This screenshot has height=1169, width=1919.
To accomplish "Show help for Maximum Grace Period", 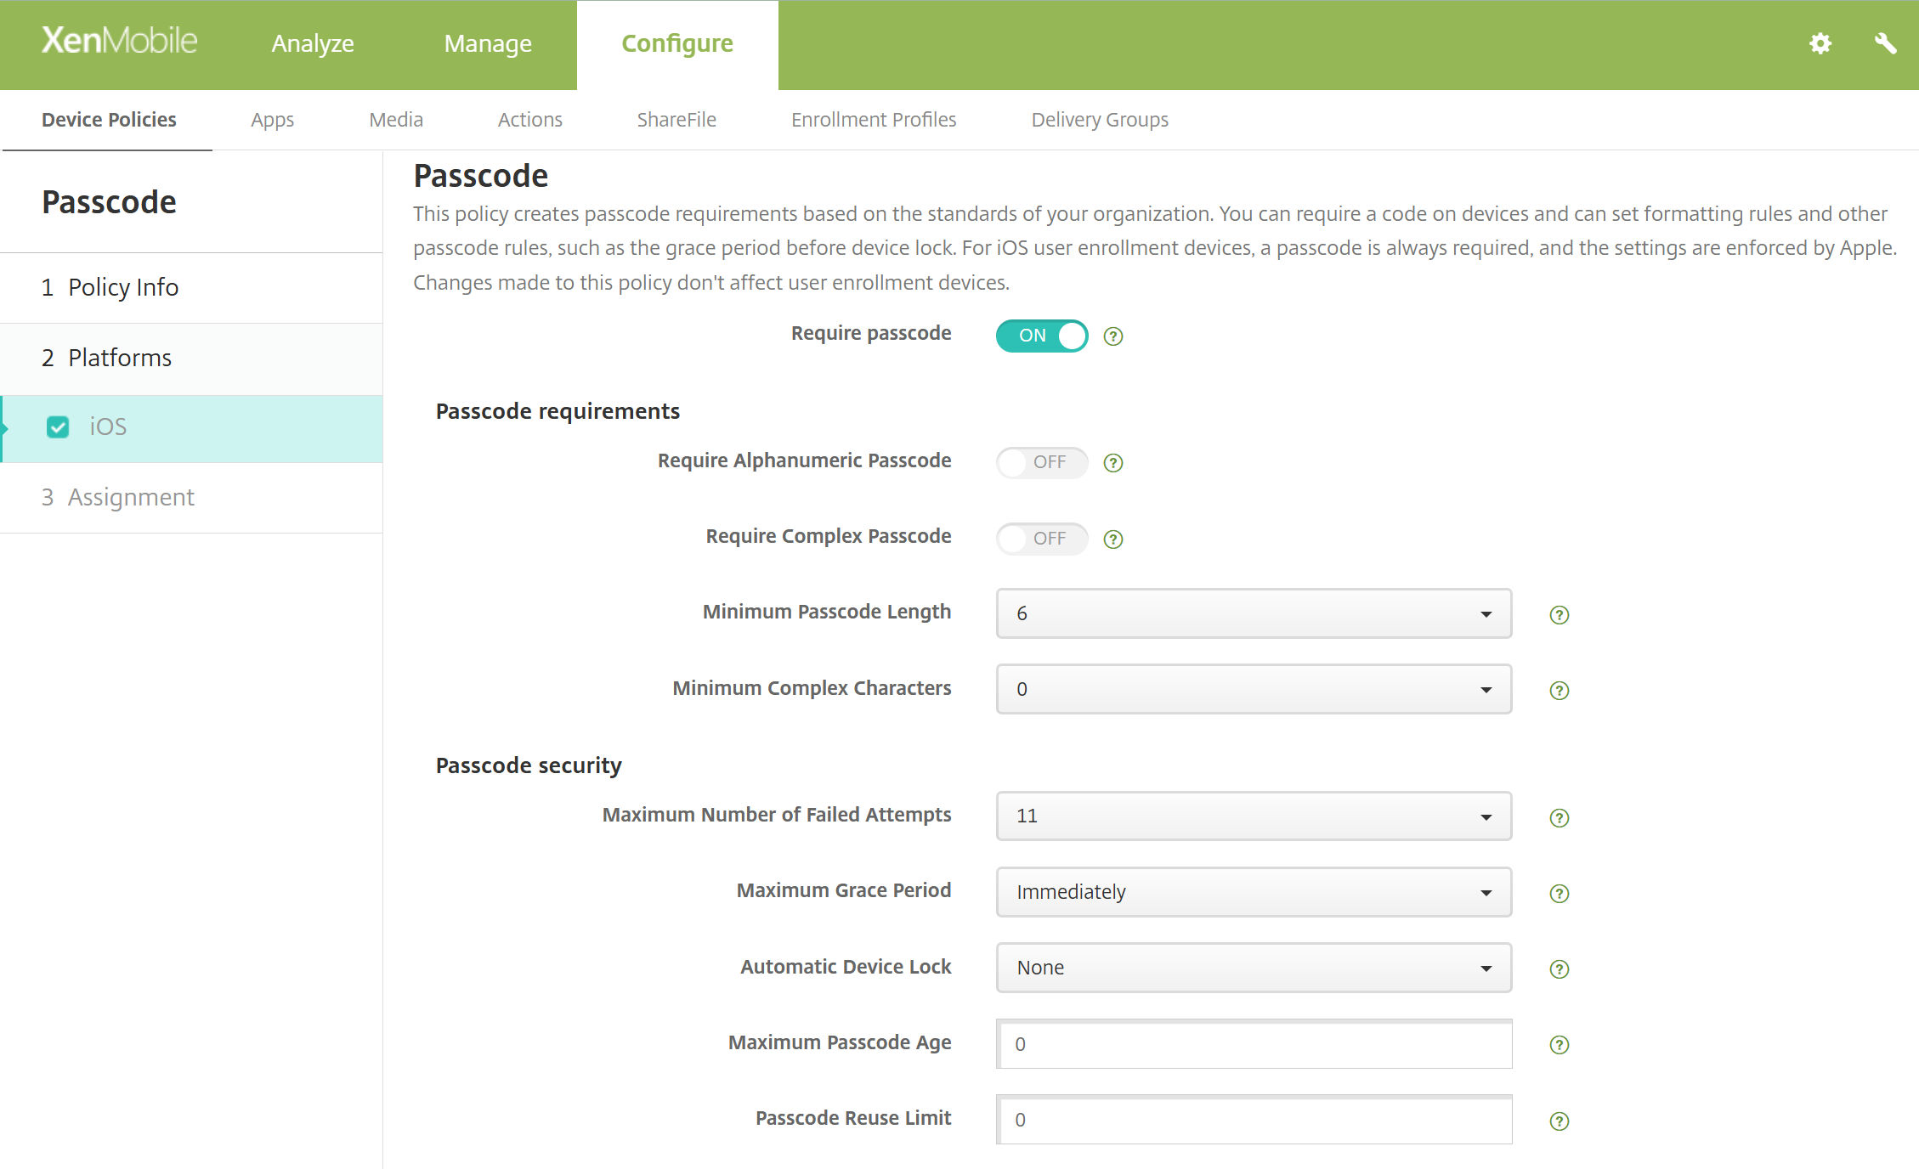I will (x=1559, y=893).
